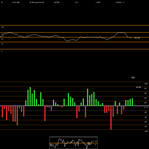149x149 pixels.
Task: Click the last green bar of MR histogram
Action: point(132,102)
